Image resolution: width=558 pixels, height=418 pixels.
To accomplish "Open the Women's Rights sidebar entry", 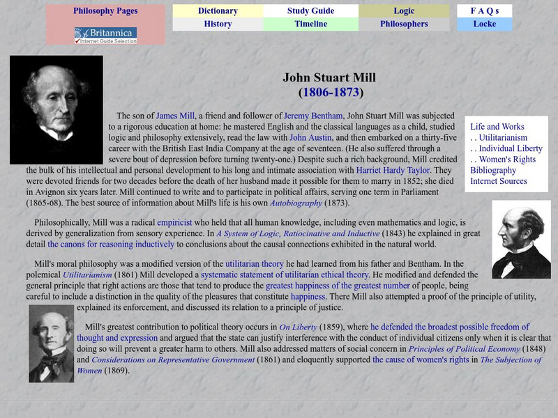I will click(504, 160).
